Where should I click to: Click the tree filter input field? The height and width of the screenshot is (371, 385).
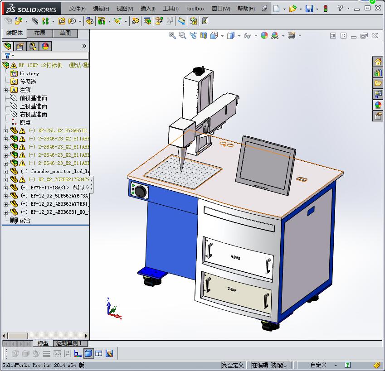51,56
